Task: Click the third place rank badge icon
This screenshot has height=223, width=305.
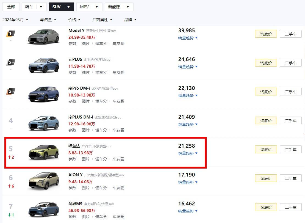Action: (x=11, y=91)
